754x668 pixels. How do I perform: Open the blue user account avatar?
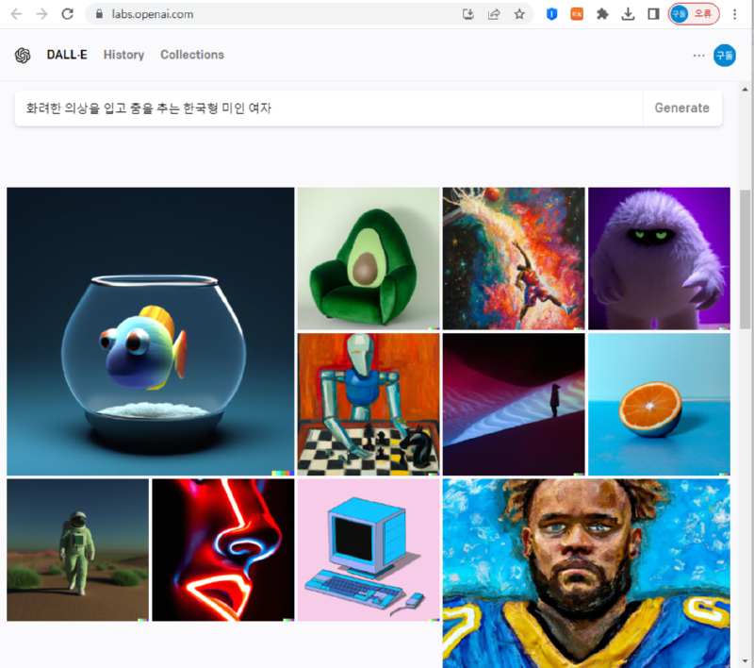[x=724, y=56]
